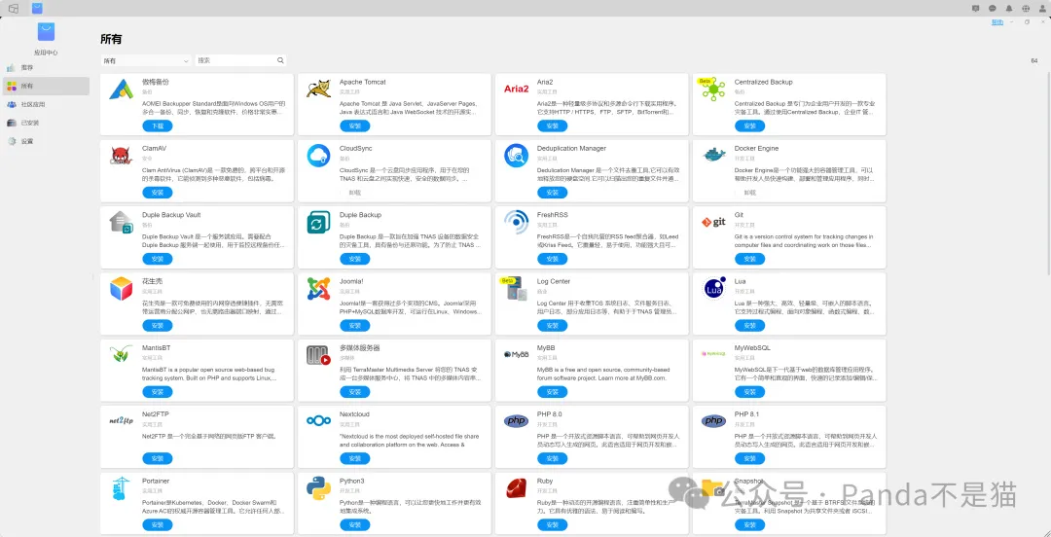Click the Docker Engine whale icon
This screenshot has width=1051, height=537.
point(714,156)
